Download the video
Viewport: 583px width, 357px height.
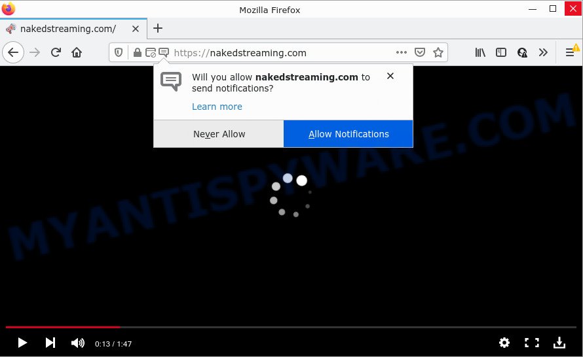(559, 343)
